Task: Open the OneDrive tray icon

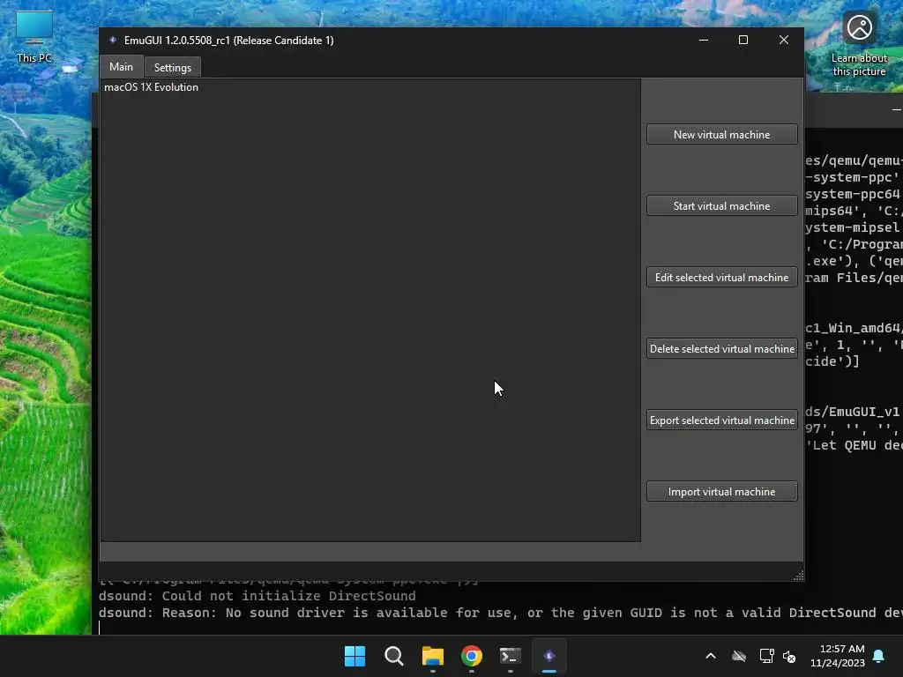Action: (x=739, y=656)
